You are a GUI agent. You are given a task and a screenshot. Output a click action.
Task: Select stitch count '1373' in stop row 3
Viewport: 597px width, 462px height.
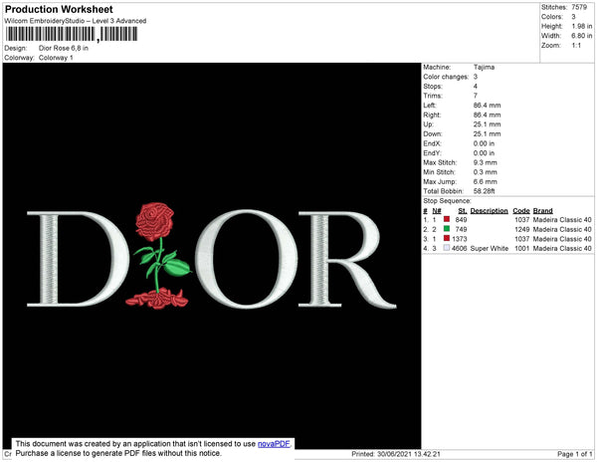coord(460,239)
